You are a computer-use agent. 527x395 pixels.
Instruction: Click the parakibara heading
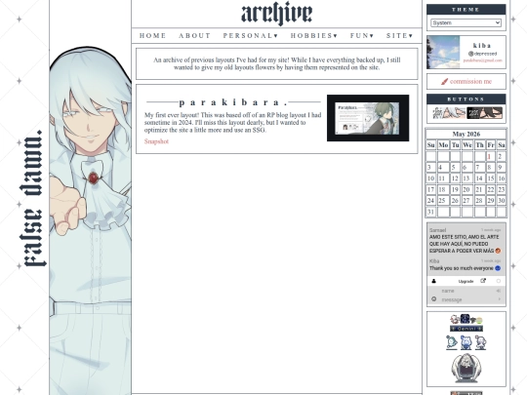pos(233,102)
